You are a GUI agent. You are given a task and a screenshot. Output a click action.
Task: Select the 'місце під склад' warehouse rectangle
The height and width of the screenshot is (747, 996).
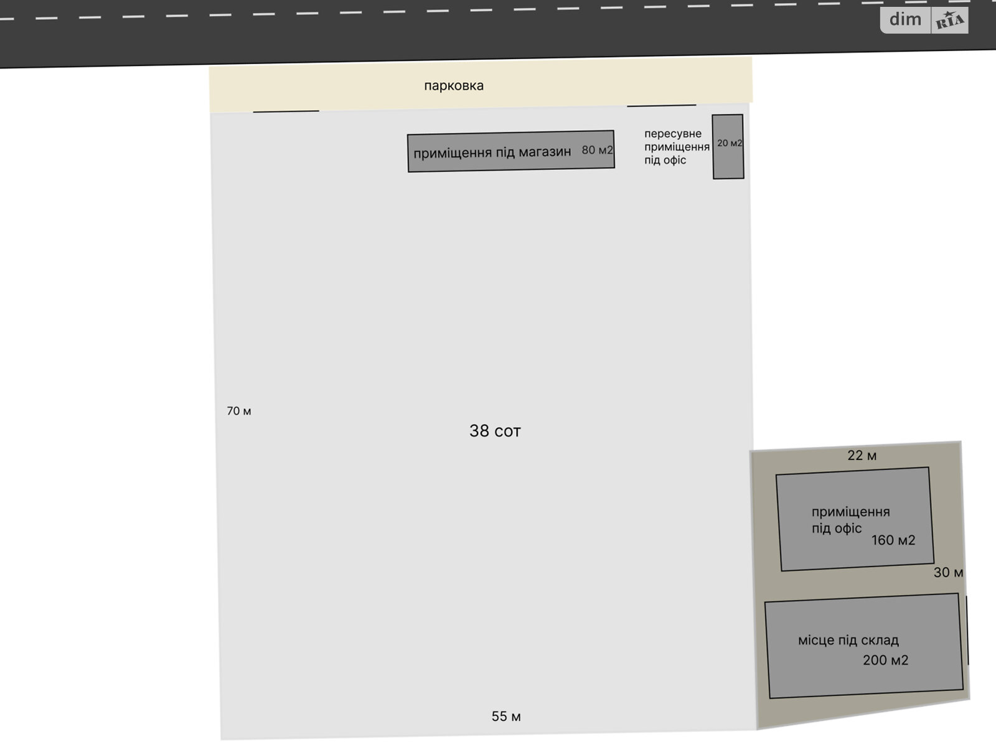click(864, 646)
